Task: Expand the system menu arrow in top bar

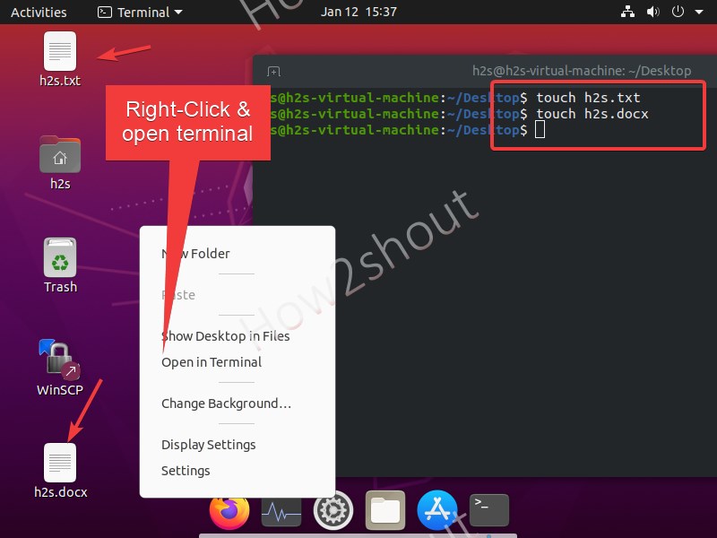Action: pos(699,13)
